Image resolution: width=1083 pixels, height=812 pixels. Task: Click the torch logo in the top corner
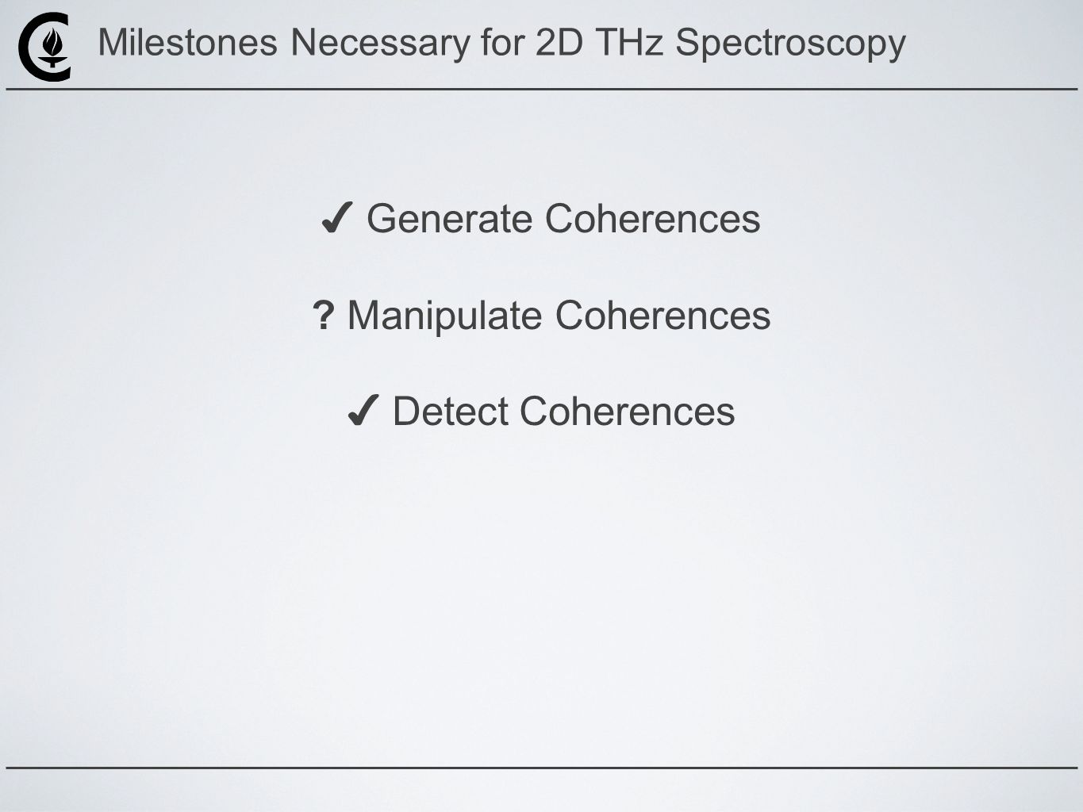44,47
